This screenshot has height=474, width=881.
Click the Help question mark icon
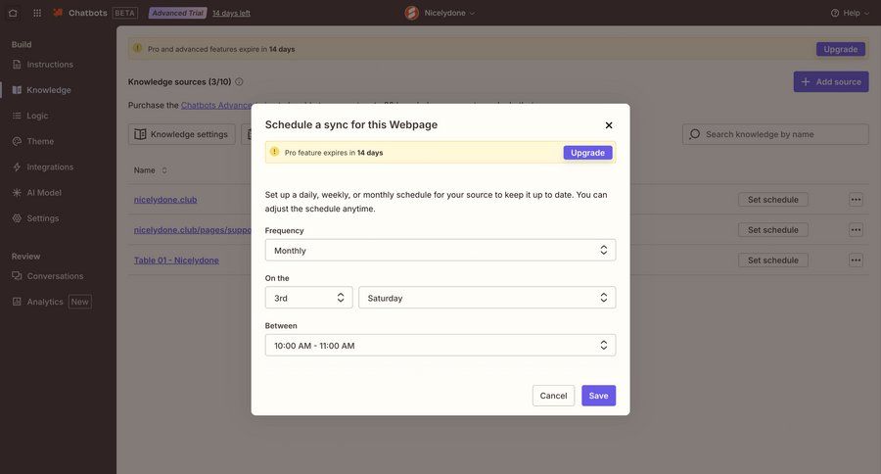[835, 13]
